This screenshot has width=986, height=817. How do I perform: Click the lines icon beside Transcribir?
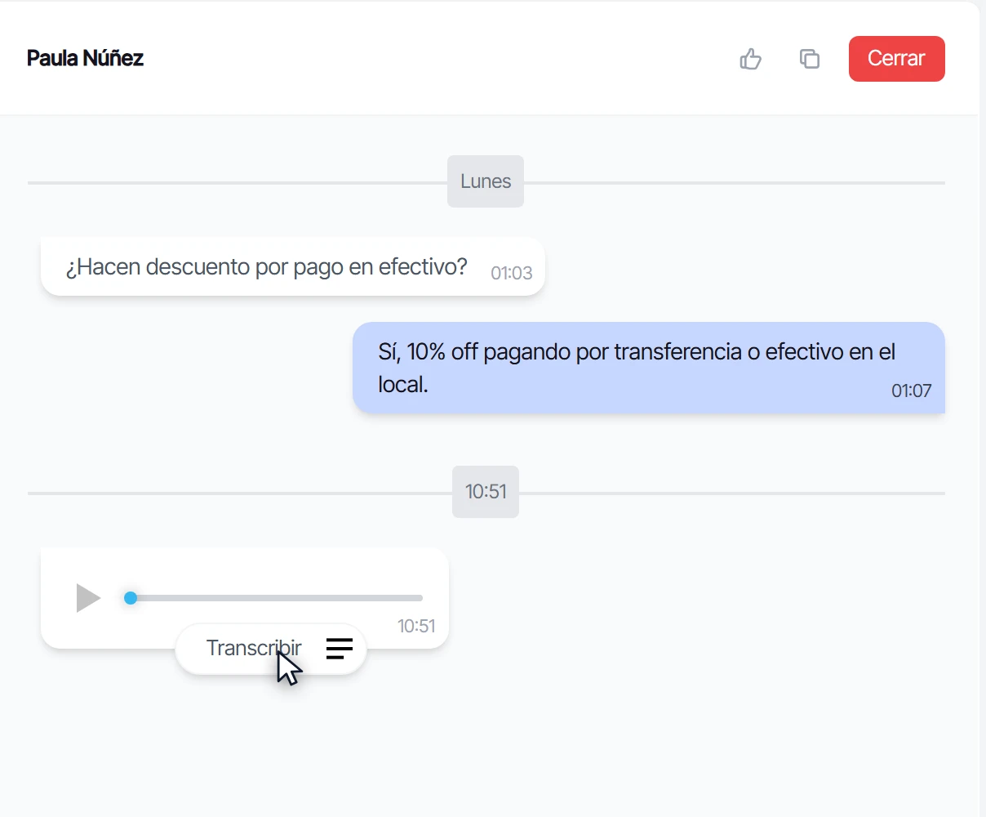[340, 649]
